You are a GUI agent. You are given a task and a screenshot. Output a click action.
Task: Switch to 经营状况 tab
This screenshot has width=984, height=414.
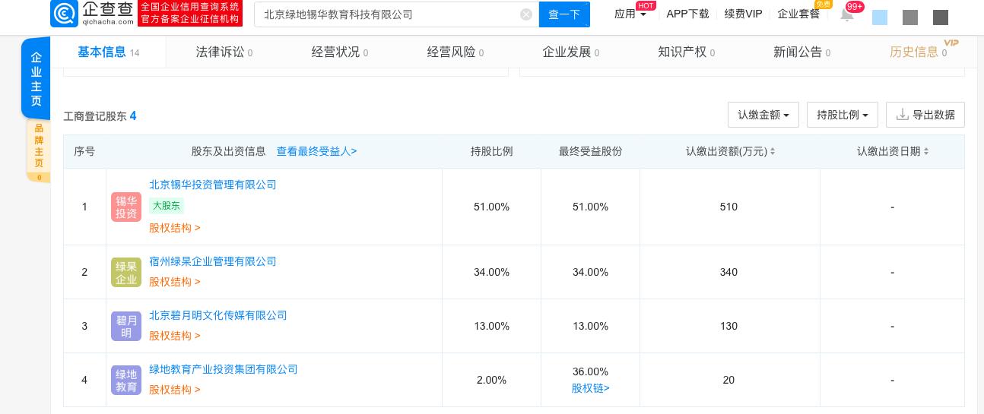[340, 52]
